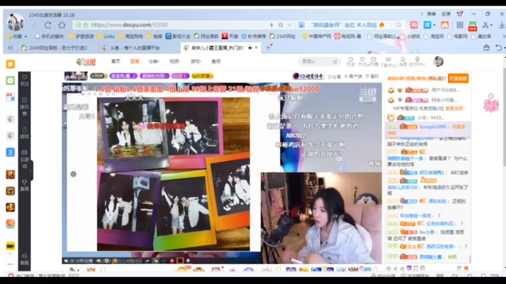Open the user avatar in Douyu header

438,61
